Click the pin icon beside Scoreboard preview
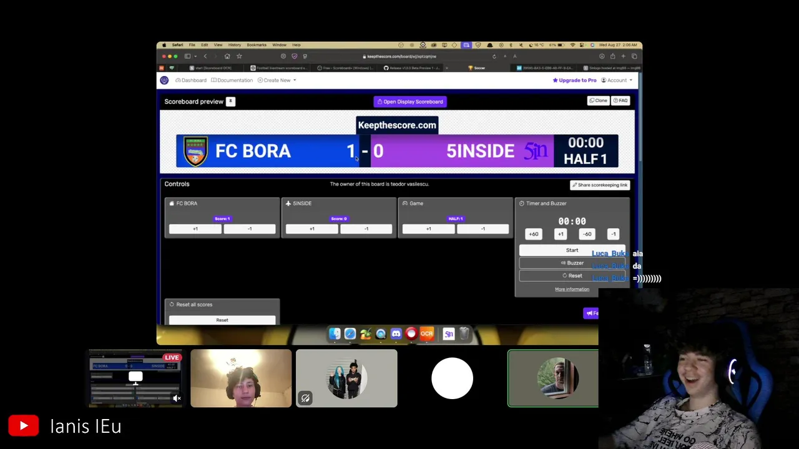799x449 pixels. coord(230,101)
